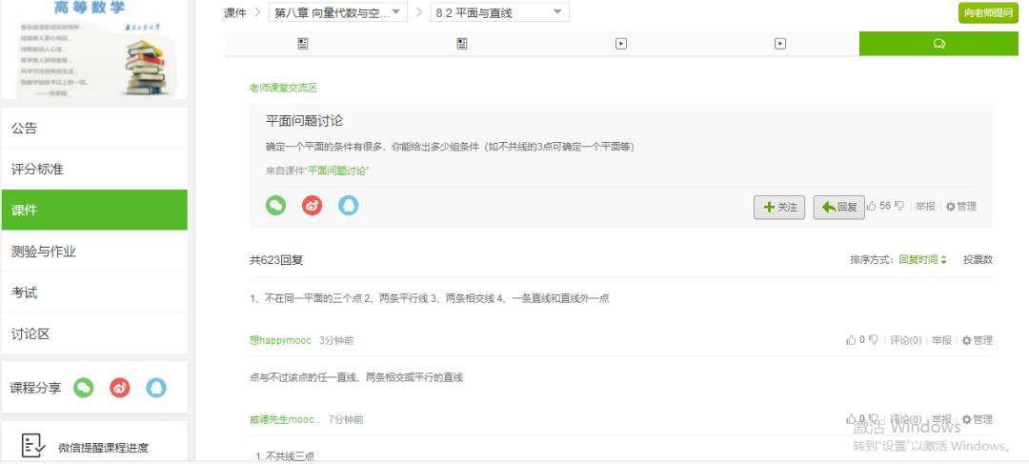Upvote the main post with 56 likes
This screenshot has width=1029, height=464.
pyautogui.click(x=872, y=206)
